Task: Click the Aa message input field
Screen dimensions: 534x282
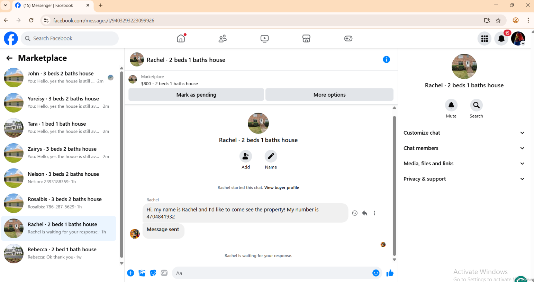Action: (x=272, y=273)
